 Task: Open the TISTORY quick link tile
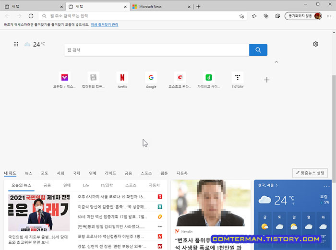point(238,80)
